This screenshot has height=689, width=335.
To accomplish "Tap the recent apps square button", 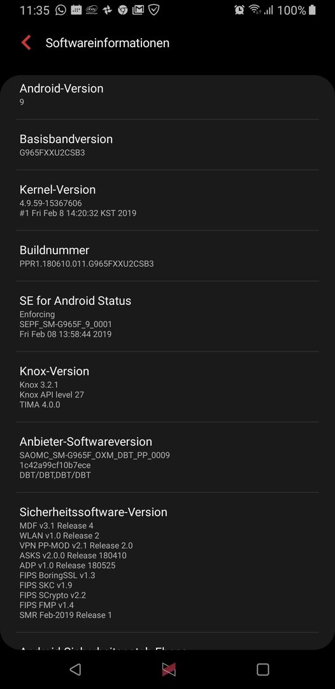I will [262, 669].
